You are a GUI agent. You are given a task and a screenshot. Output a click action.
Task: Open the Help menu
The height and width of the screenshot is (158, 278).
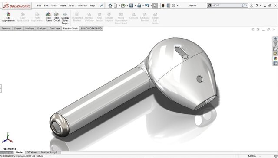tap(92, 6)
